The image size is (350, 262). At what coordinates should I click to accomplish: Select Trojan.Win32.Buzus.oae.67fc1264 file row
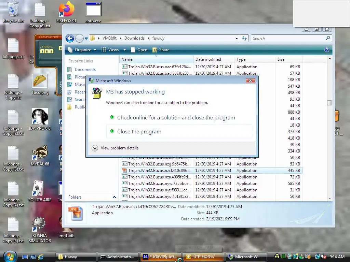[212, 67]
